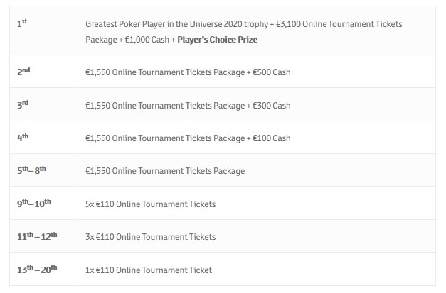The image size is (446, 293).
Task: Click the 5th–8th rank cell
Action: pos(32,170)
